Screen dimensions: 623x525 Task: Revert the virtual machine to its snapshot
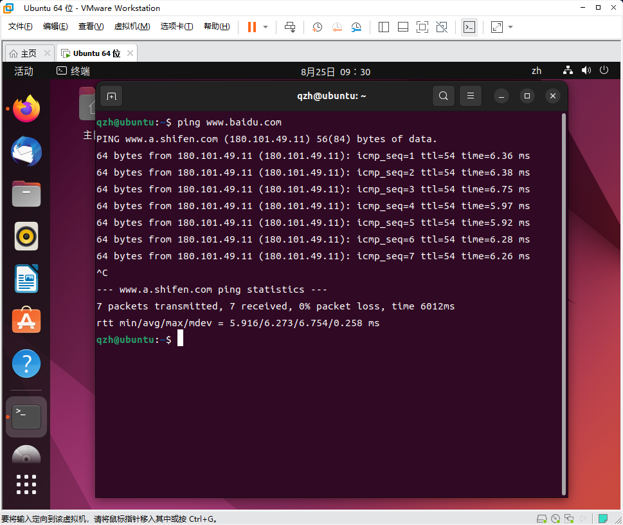(x=337, y=27)
